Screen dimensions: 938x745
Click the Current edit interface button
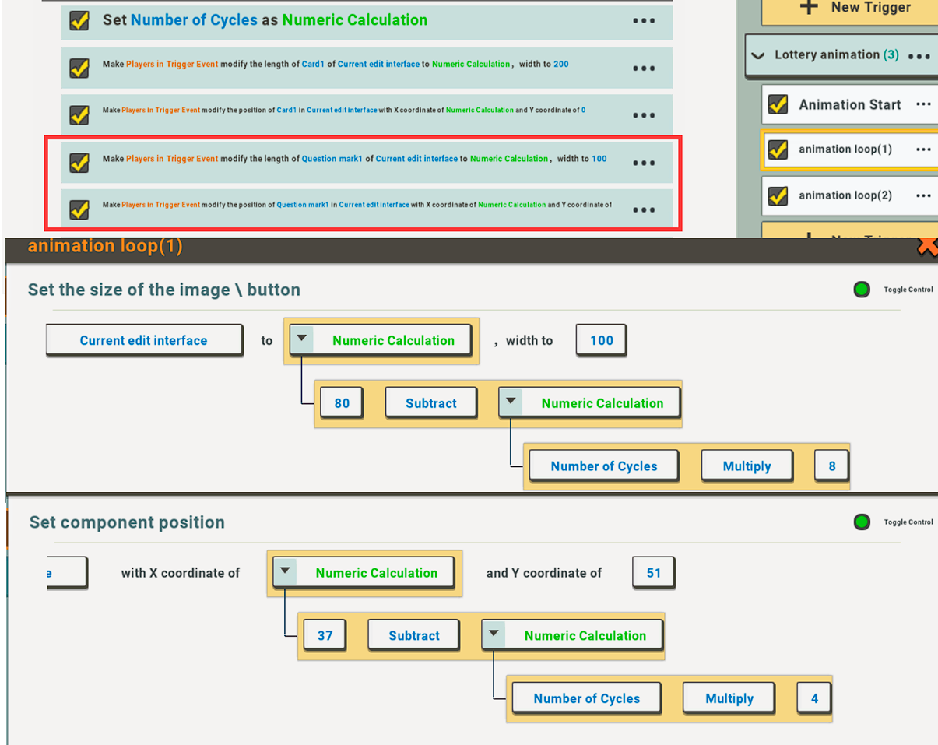pyautogui.click(x=144, y=340)
